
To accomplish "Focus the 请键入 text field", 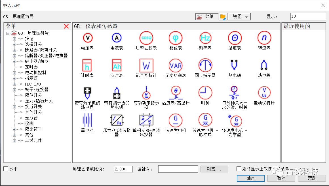I will pos(178,169).
